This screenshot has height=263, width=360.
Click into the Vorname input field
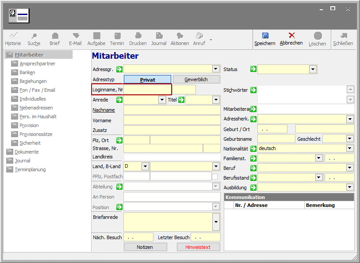172,120
